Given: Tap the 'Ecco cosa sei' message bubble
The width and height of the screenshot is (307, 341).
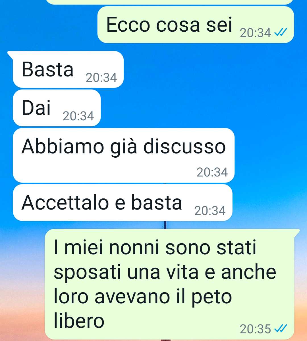Looking at the screenshot, I should 196,25.
